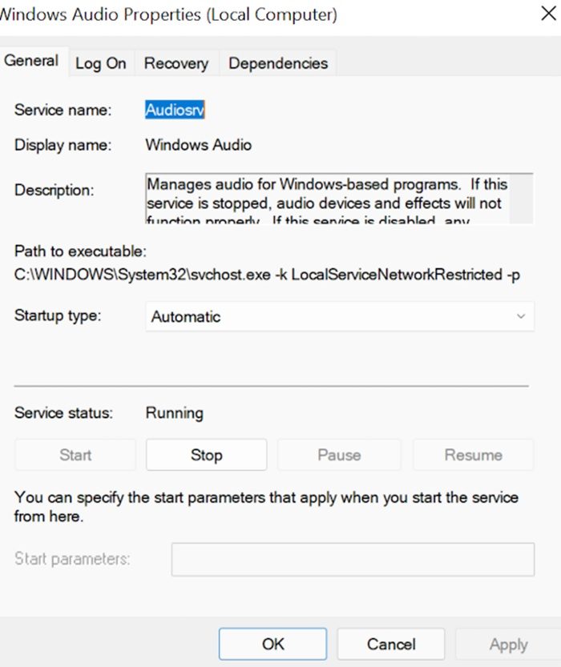Click the Resume service button

coord(473,455)
